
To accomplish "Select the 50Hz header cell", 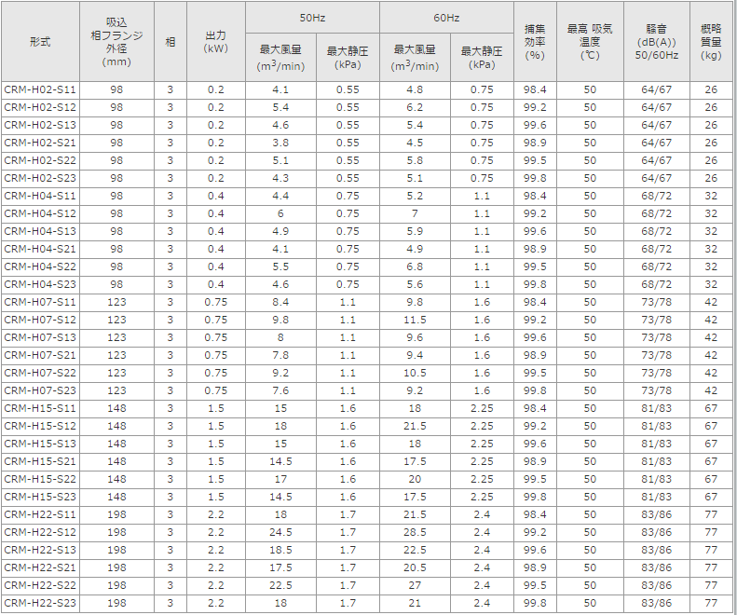I will tap(312, 18).
